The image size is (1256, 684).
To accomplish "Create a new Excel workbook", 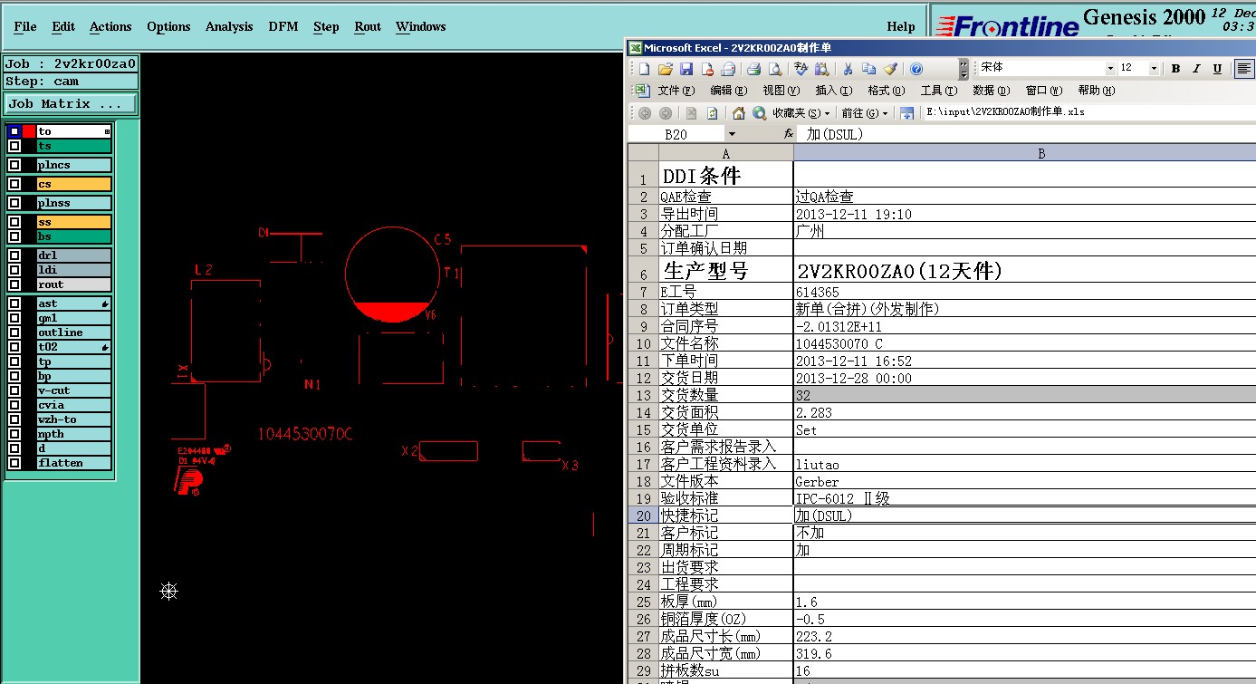I will pos(644,69).
